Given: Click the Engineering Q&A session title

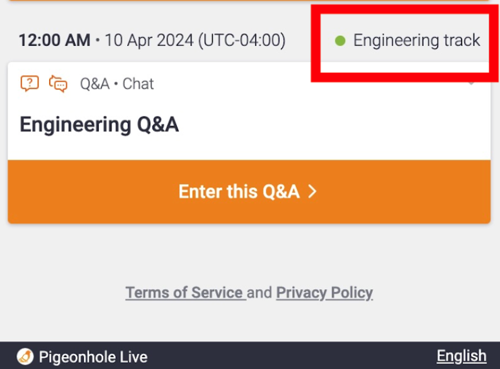Looking at the screenshot, I should [x=99, y=124].
